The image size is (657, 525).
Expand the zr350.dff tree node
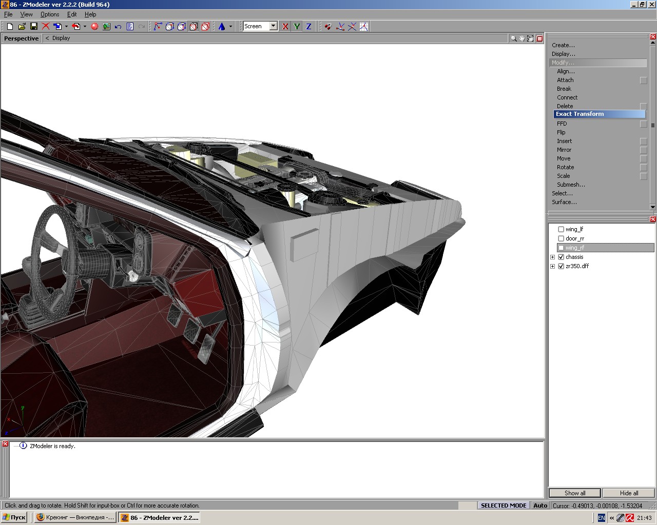click(552, 266)
